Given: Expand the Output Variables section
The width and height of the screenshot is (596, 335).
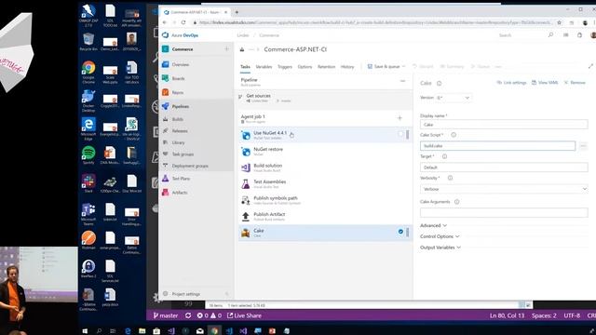Looking at the screenshot, I should (440, 248).
